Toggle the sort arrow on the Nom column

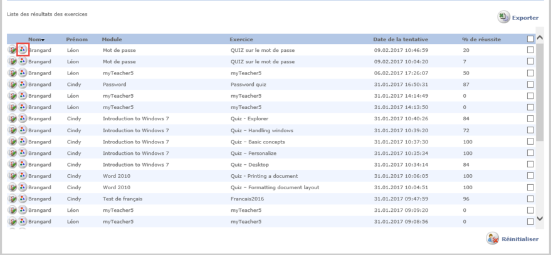43,39
